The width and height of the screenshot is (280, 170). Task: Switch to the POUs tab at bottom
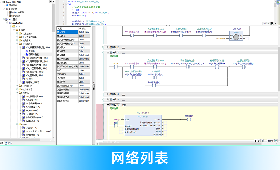(x=10, y=143)
